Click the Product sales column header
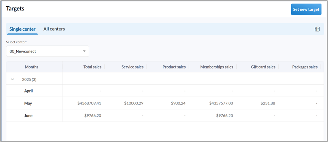 tap(174, 67)
